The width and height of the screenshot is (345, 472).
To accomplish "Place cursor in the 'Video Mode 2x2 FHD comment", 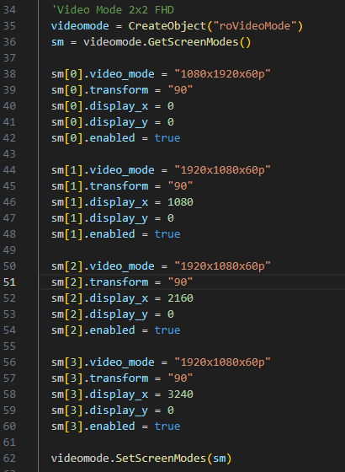I will pos(113,10).
